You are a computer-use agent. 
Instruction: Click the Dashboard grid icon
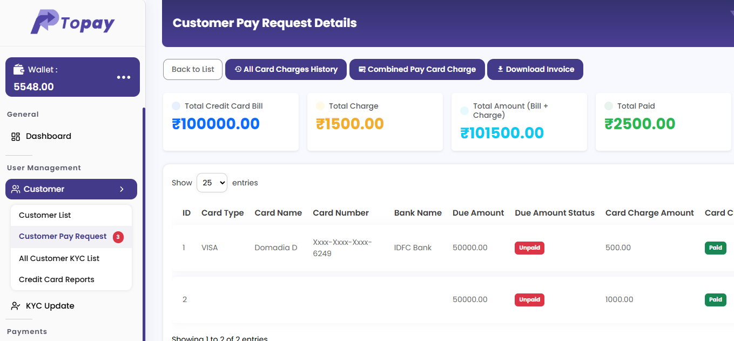coord(16,136)
